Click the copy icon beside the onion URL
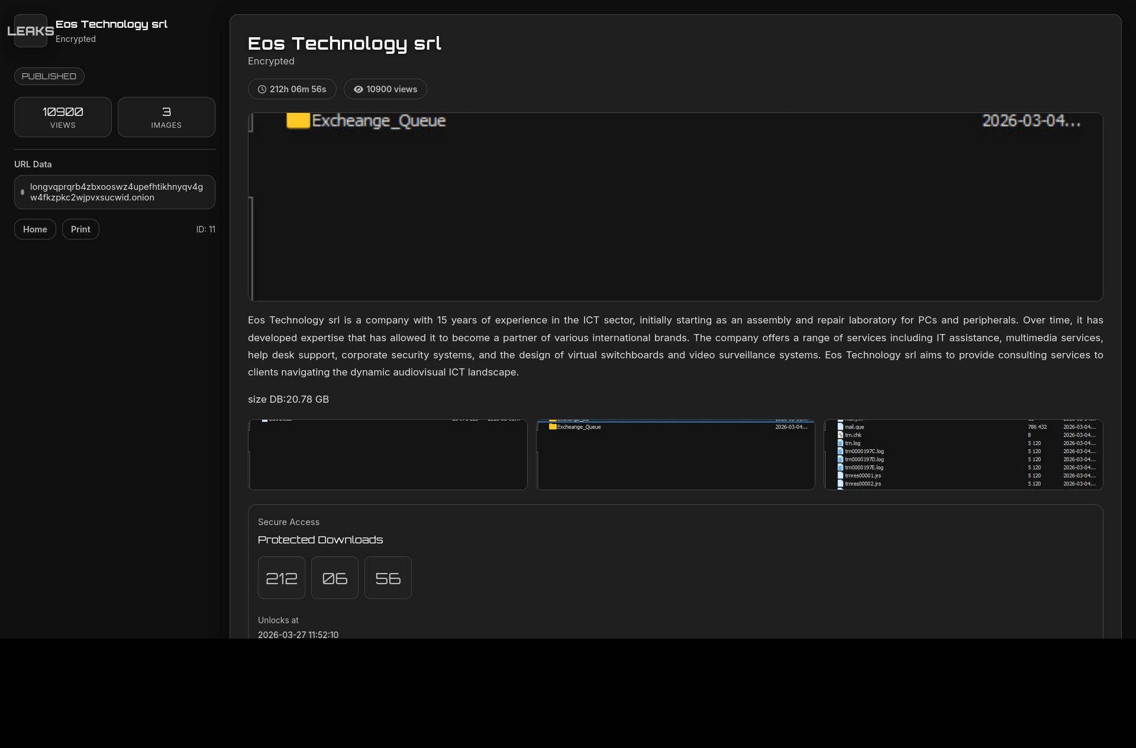The width and height of the screenshot is (1136, 748). 22,192
